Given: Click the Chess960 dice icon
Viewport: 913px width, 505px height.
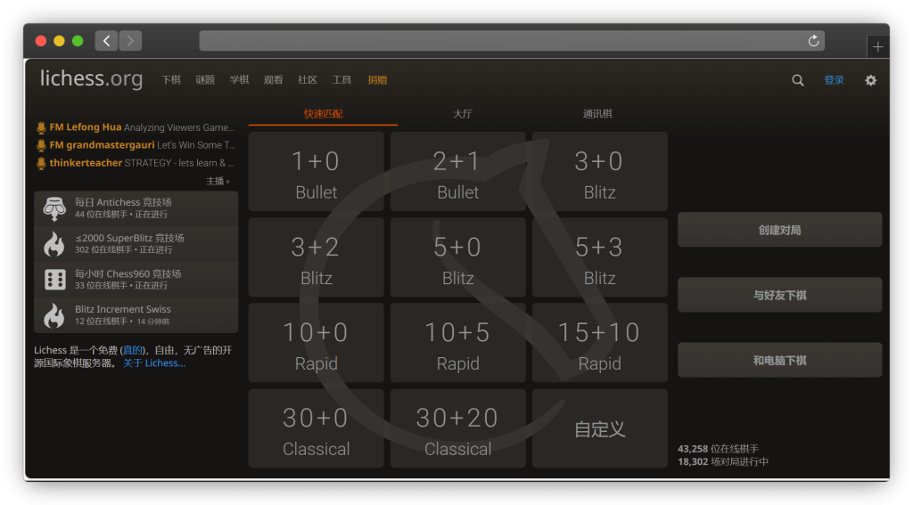Looking at the screenshot, I should [x=54, y=280].
